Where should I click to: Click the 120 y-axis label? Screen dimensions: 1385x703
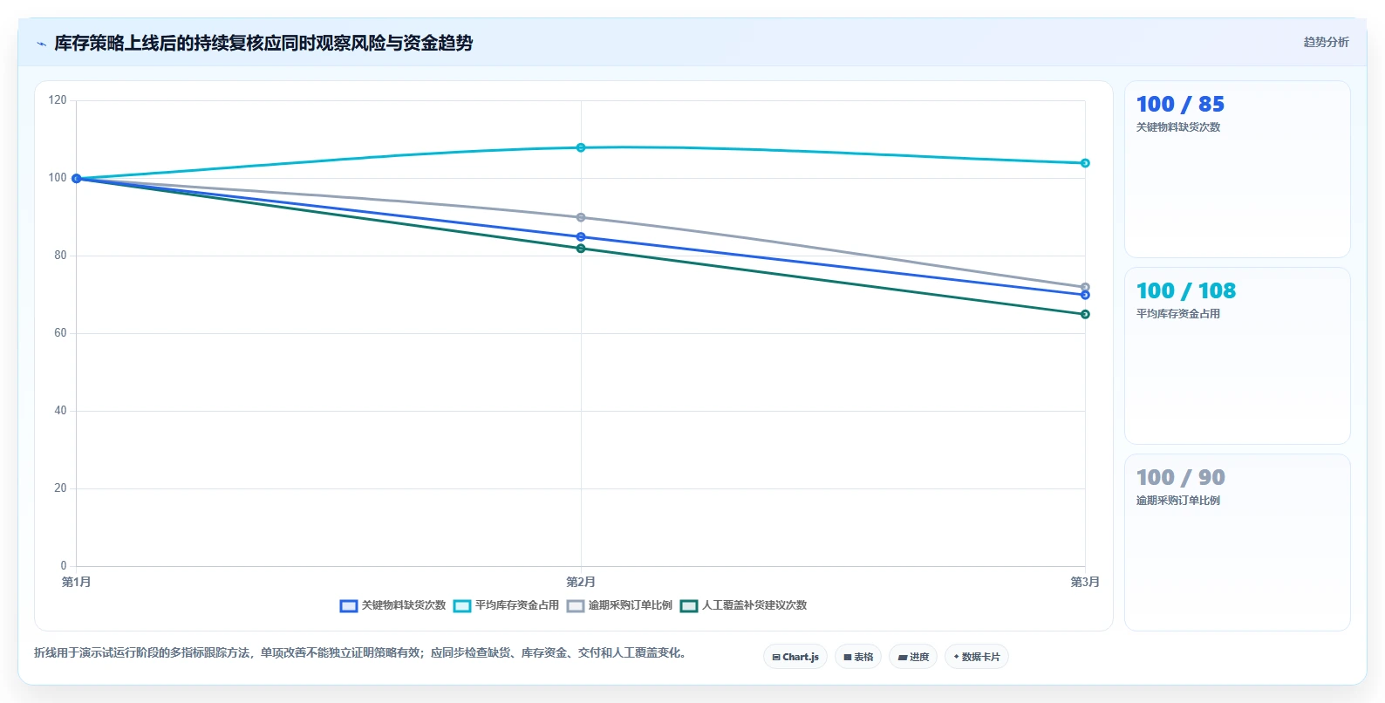(58, 100)
